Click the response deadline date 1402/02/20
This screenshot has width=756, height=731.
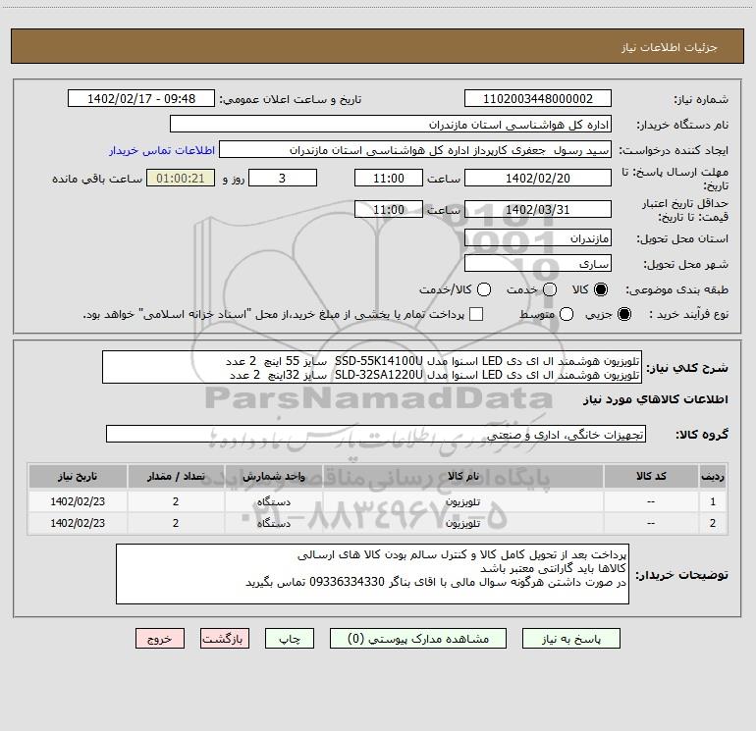pos(538,178)
